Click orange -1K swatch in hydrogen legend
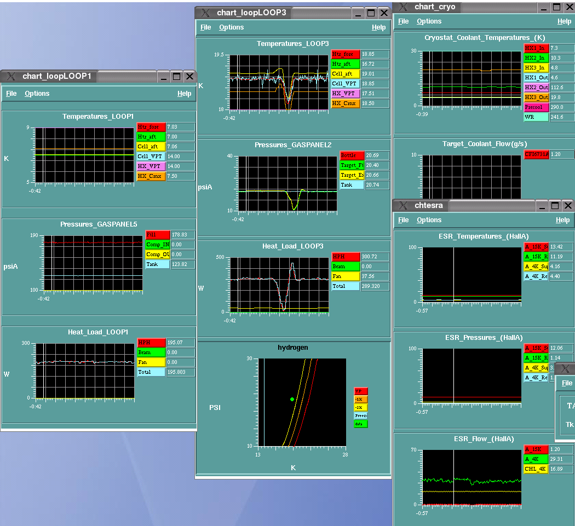This screenshot has width=575, height=526. click(x=361, y=399)
